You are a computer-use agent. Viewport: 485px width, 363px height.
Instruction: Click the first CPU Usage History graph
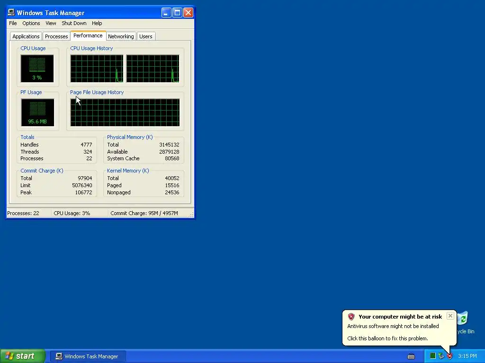[x=97, y=69]
